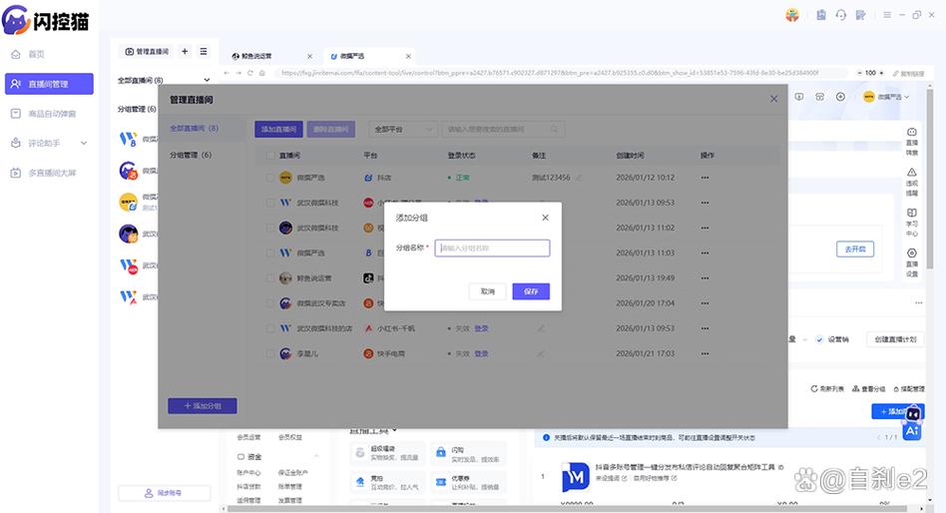946x513 pixels.
Task: Click 刷新列表 refresh link
Action: (827, 388)
